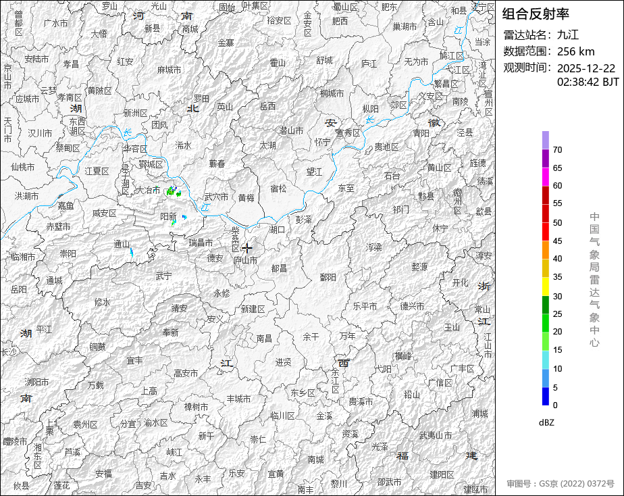Click the map approval number GS京 (2022) 0372号
624x496 pixels.
click(x=577, y=484)
